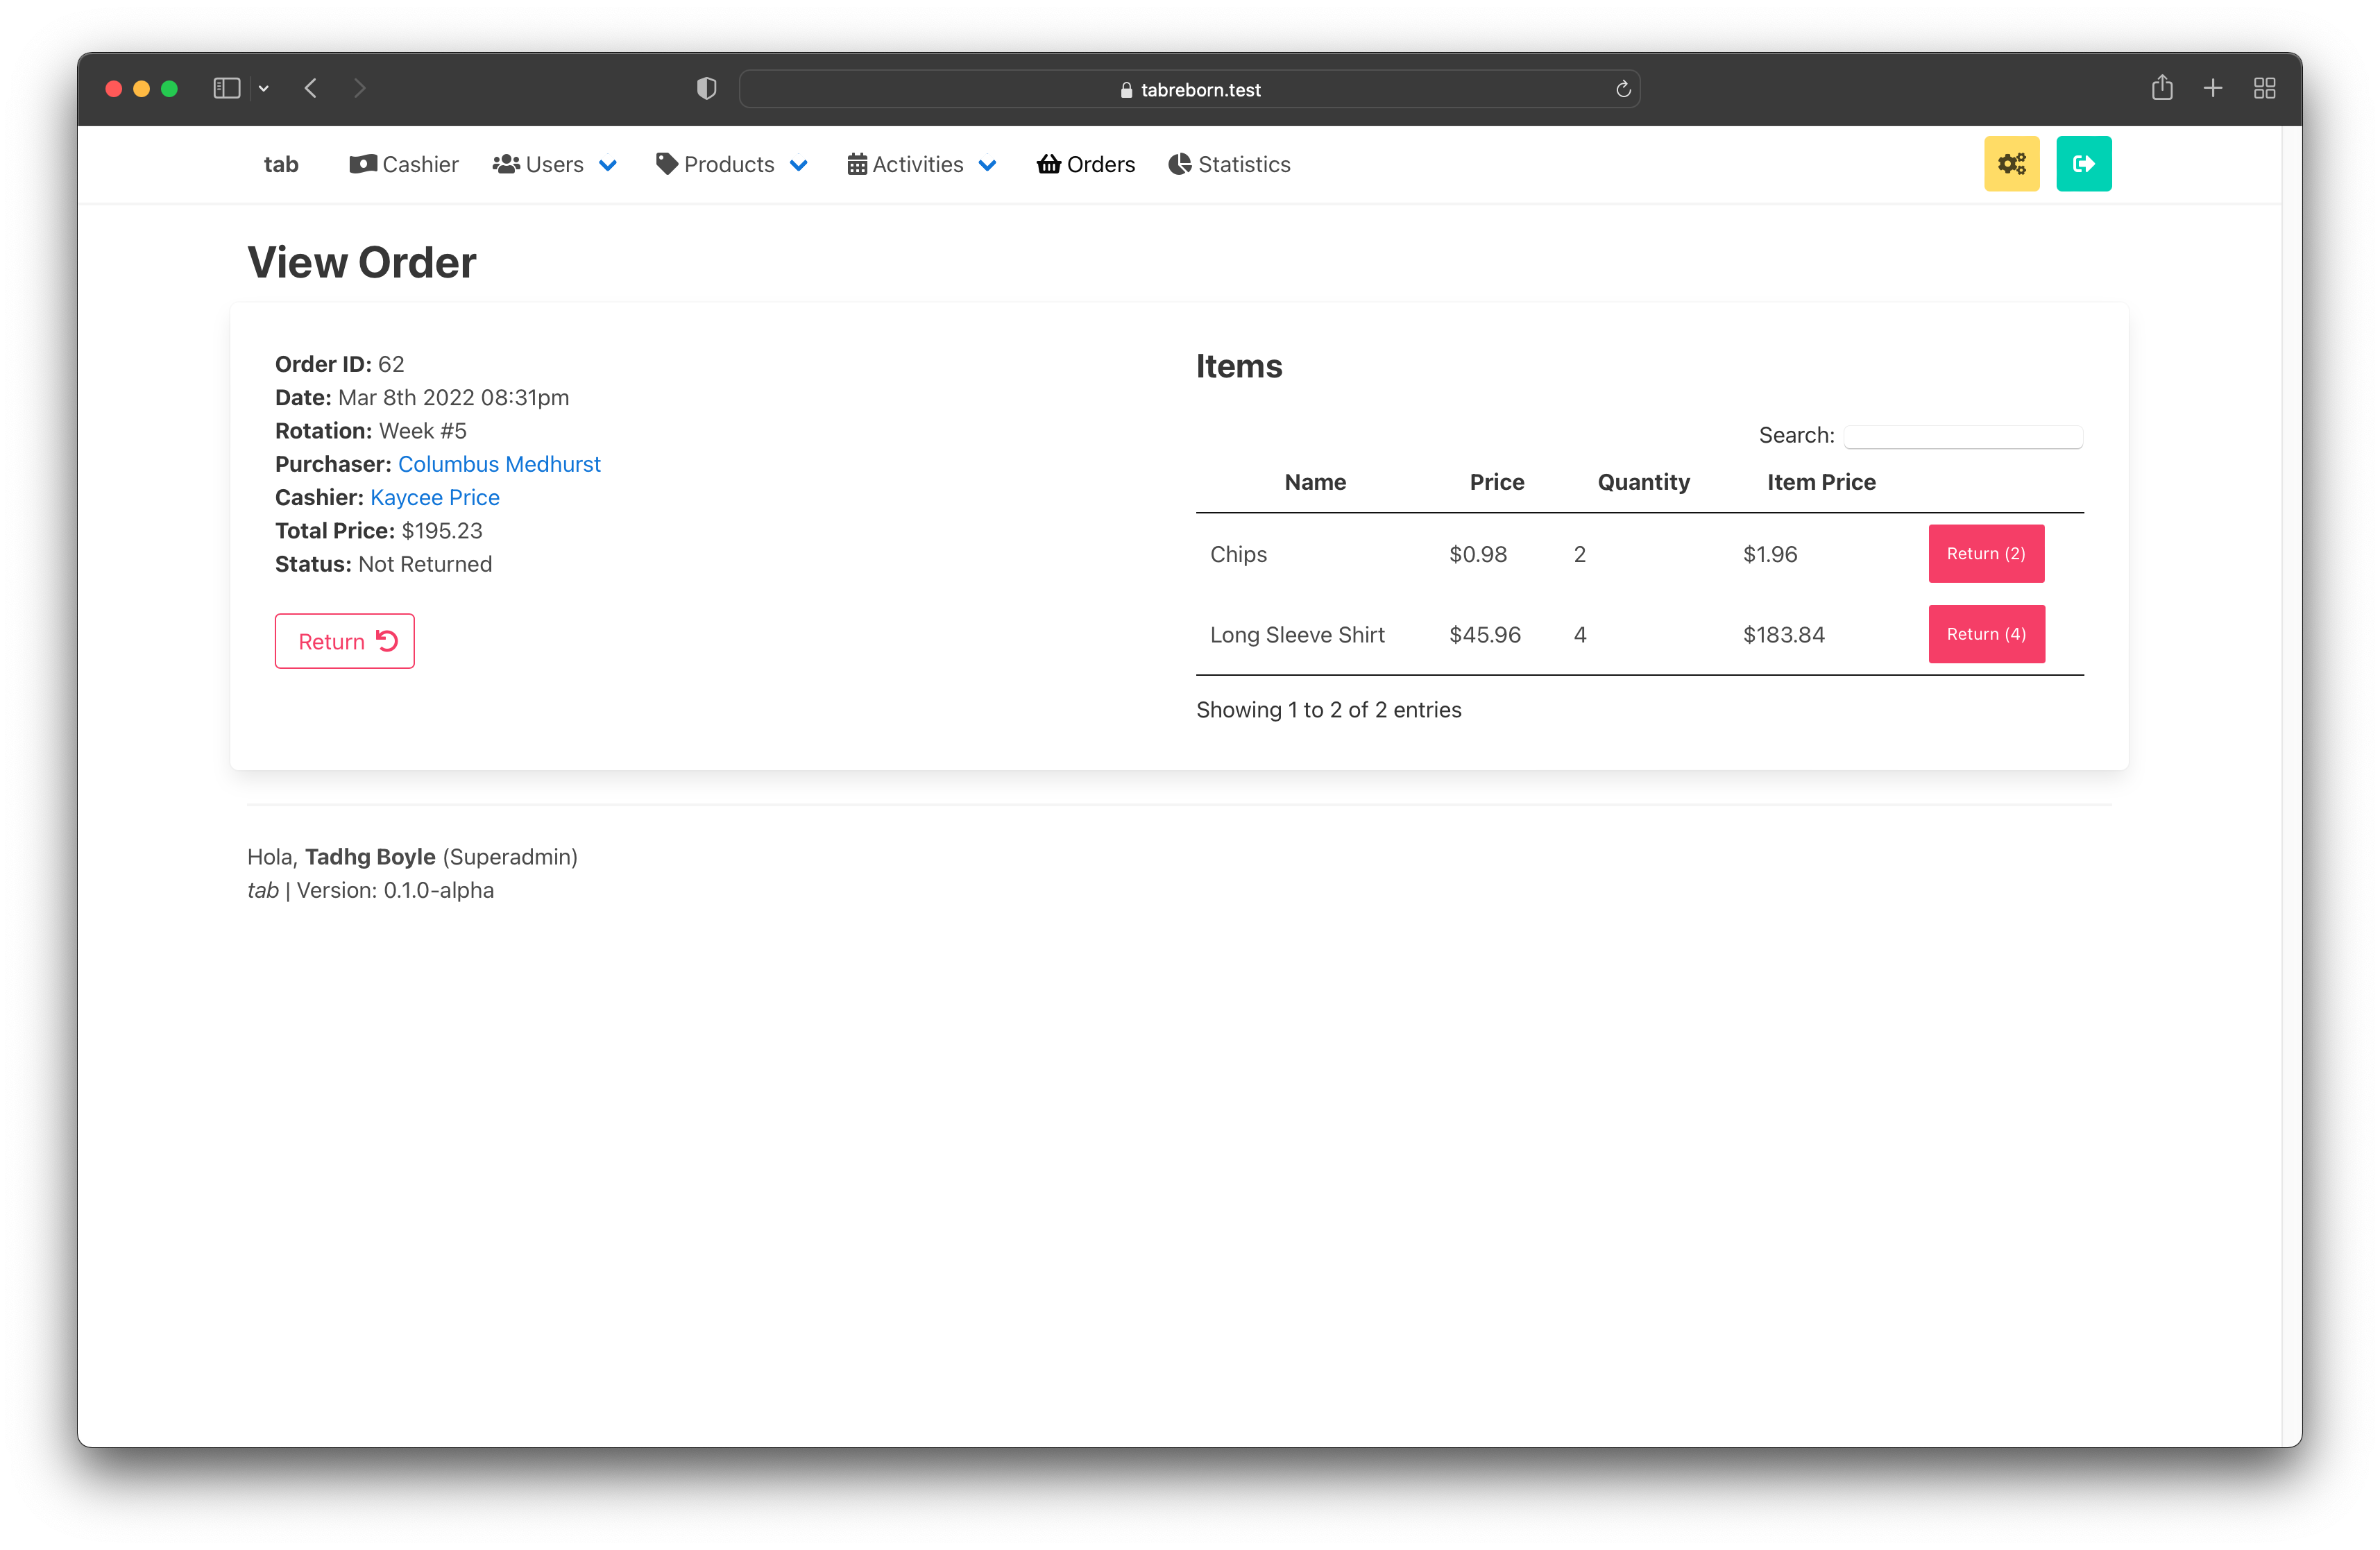Open sidebar options chevron dropdown
2380x1550 pixels.
pos(264,89)
